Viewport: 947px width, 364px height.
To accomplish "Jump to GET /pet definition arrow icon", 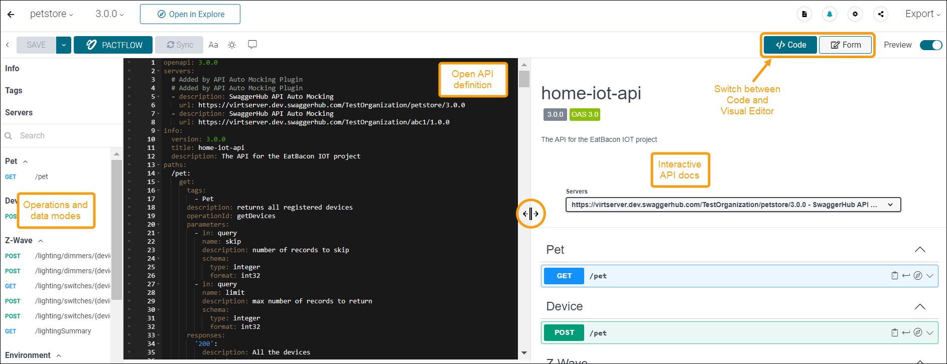I will coord(906,276).
